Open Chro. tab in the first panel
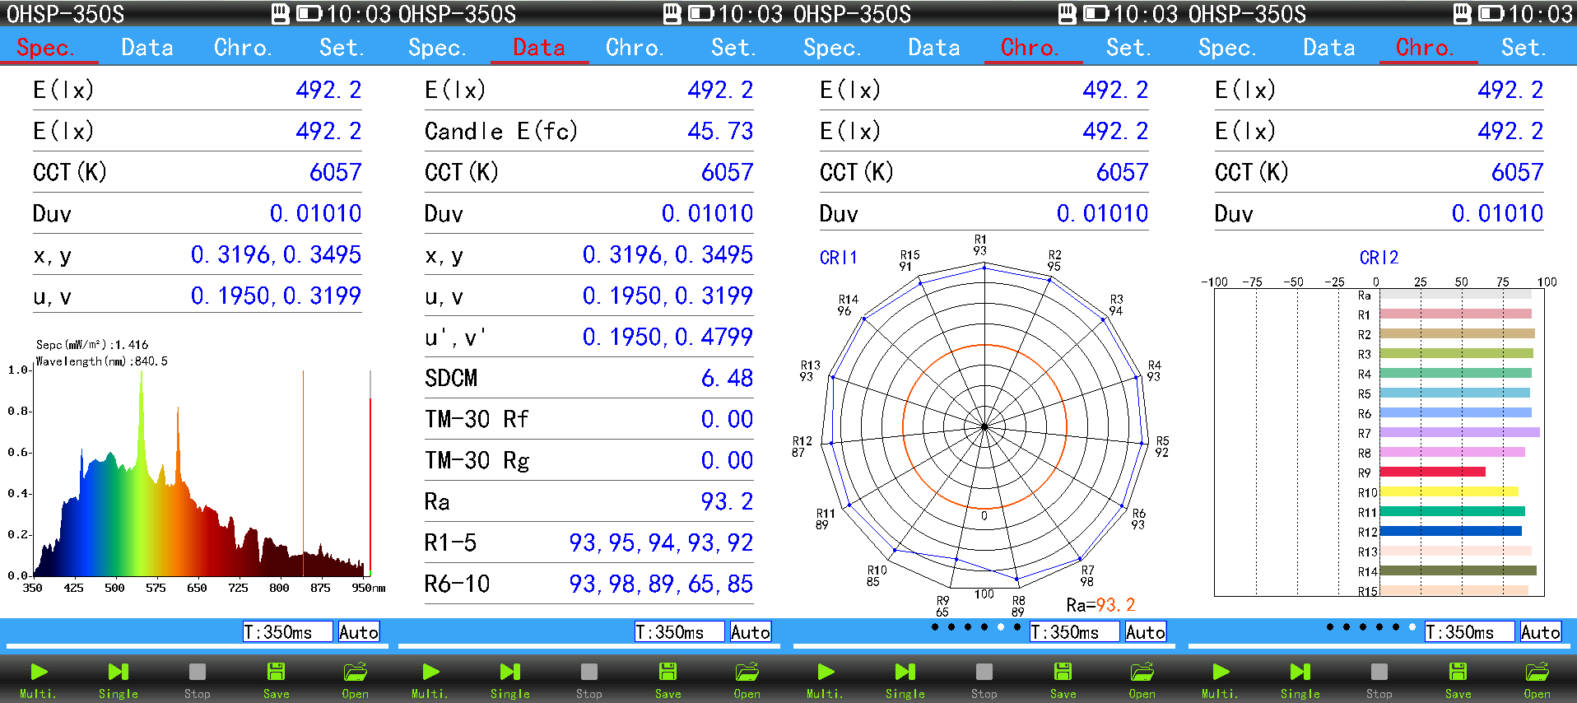The image size is (1577, 703). pyautogui.click(x=243, y=48)
